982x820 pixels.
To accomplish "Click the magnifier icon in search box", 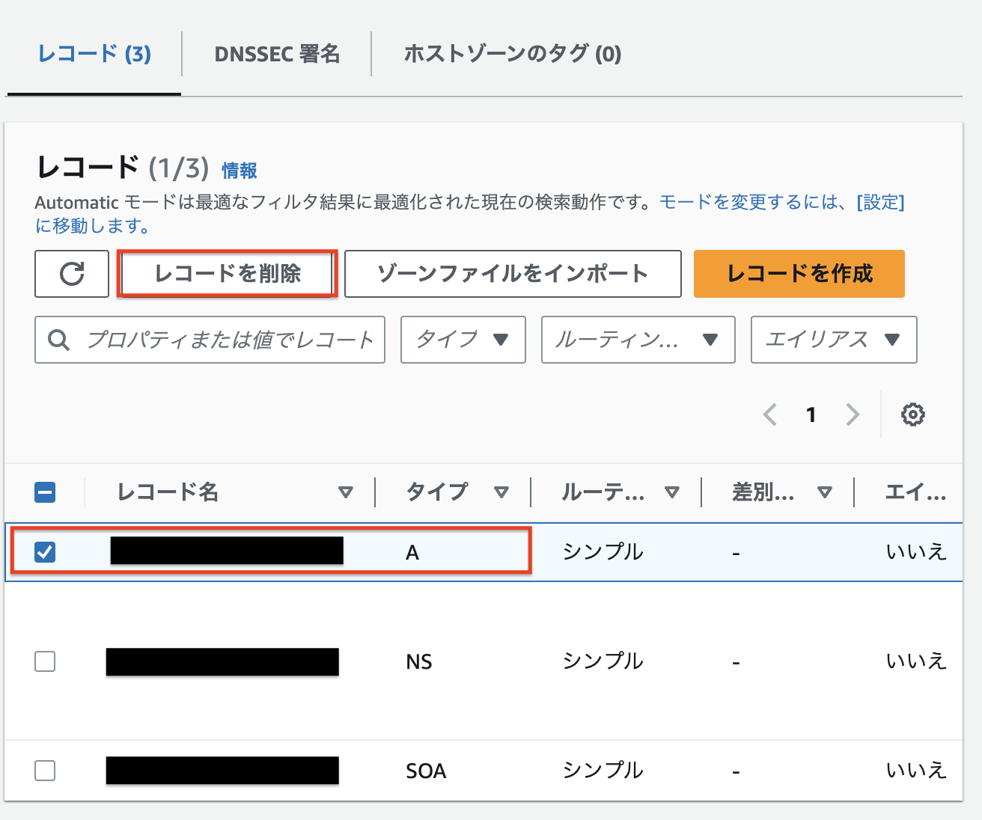I will tap(58, 340).
